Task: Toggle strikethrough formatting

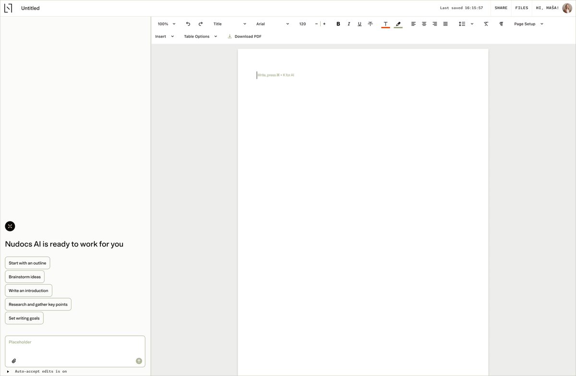Action: tap(370, 24)
